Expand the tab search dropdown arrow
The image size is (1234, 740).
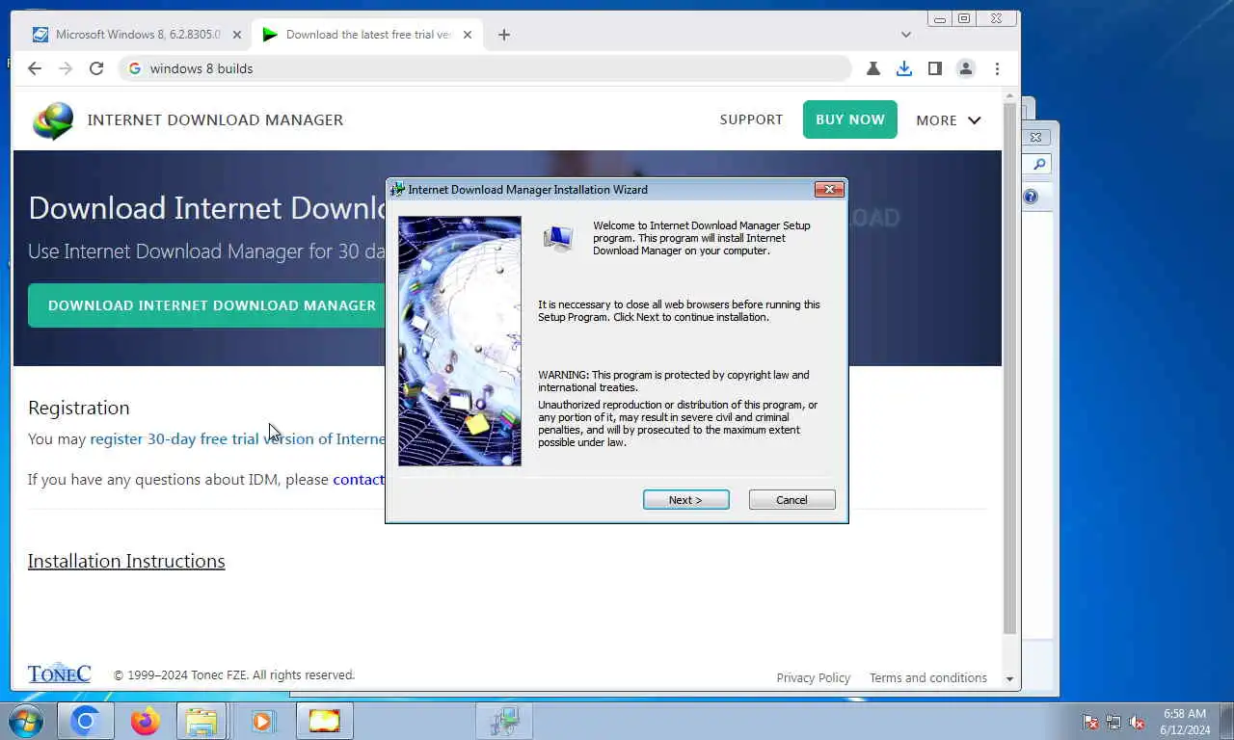(905, 35)
